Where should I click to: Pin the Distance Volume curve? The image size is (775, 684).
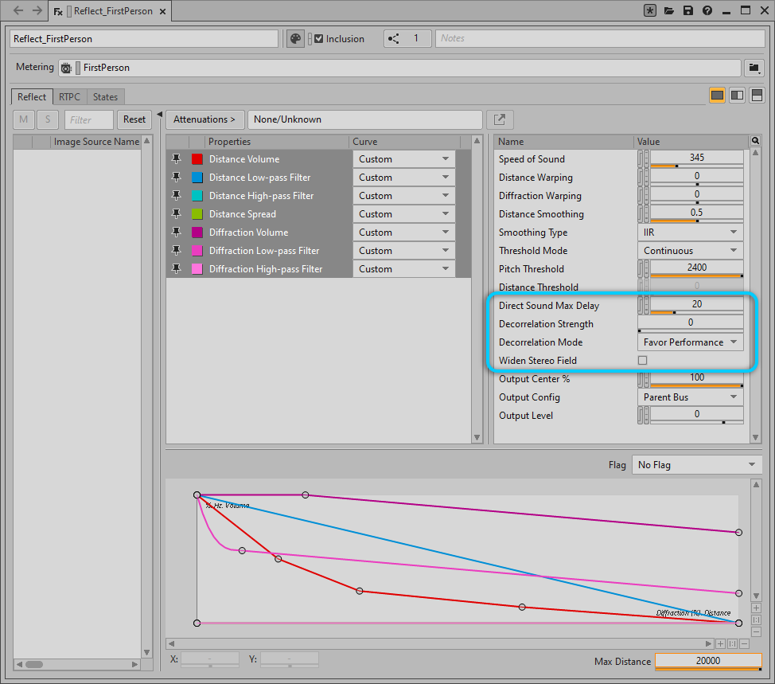click(177, 159)
